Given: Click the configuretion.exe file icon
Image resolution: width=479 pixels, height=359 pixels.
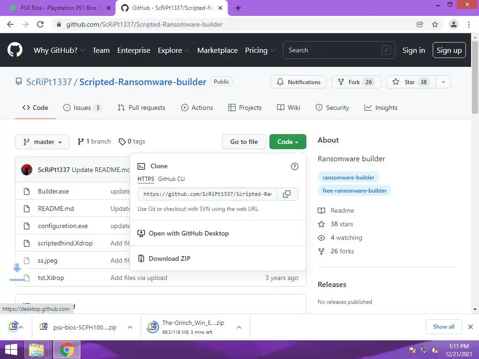Looking at the screenshot, I should pyautogui.click(x=27, y=226).
